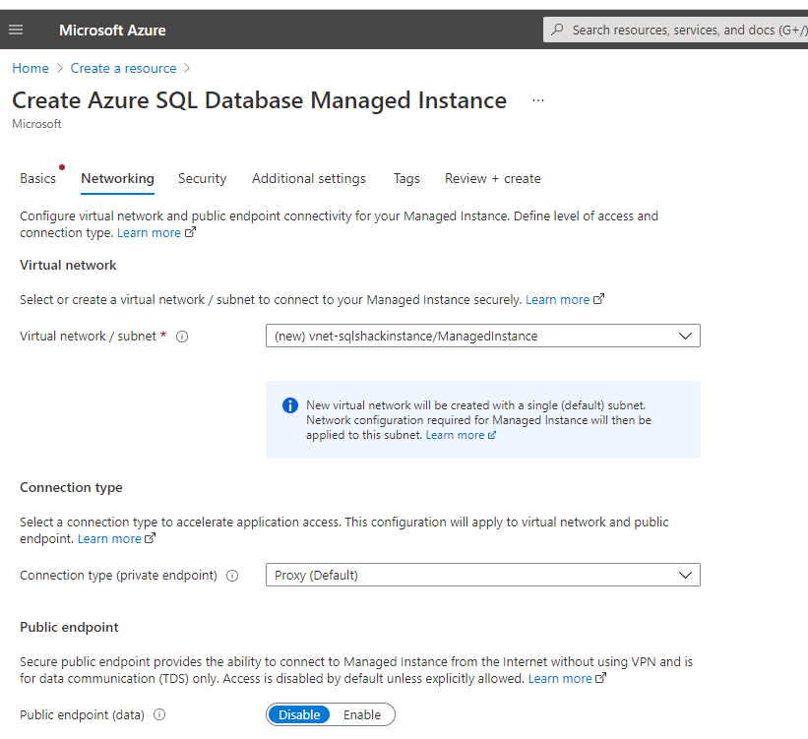Screen dimensions: 808x739
Task: Open the portal hamburger menu
Action: [x=16, y=29]
